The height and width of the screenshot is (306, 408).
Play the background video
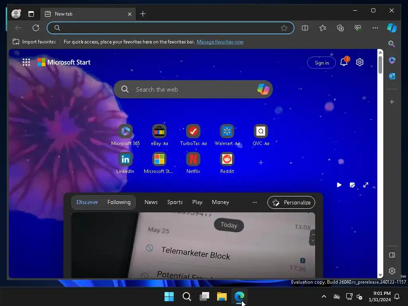click(x=339, y=185)
